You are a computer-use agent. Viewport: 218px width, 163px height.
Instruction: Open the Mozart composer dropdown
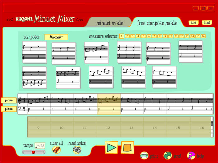click(56, 37)
